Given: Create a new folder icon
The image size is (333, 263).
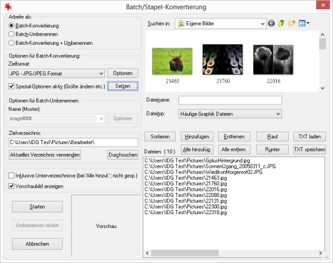Looking at the screenshot, I should pyautogui.click(x=292, y=23).
